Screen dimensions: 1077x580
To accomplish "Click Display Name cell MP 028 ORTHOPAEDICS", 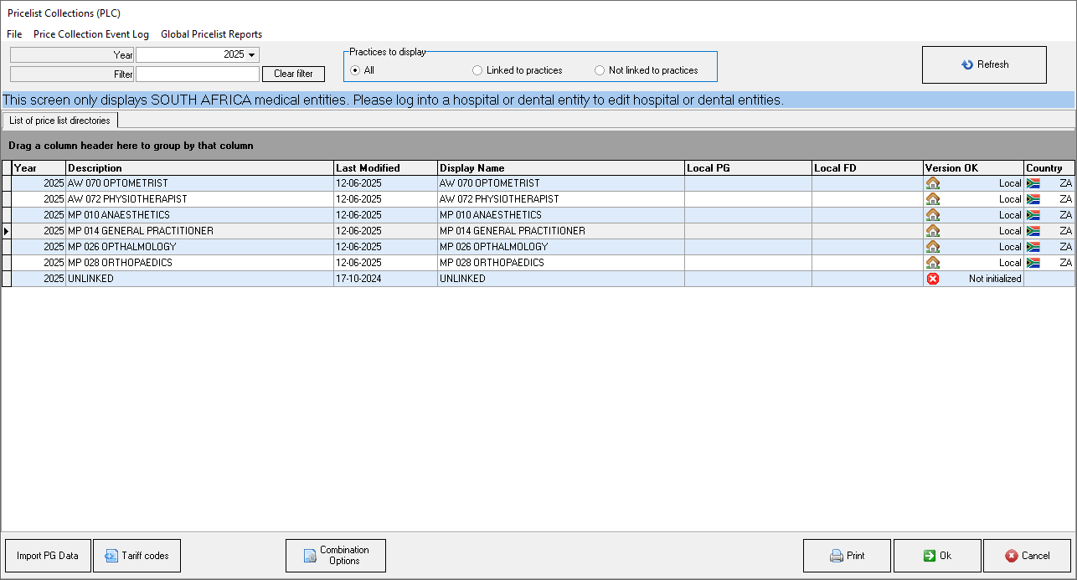I will pos(561,263).
